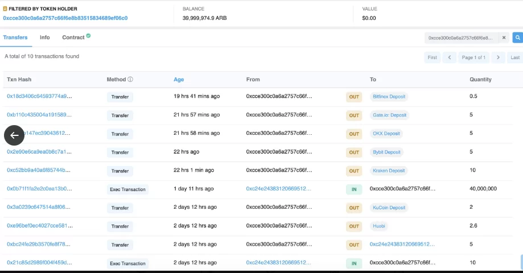
Task: Click the circular back arrow button
Action: 14,135
